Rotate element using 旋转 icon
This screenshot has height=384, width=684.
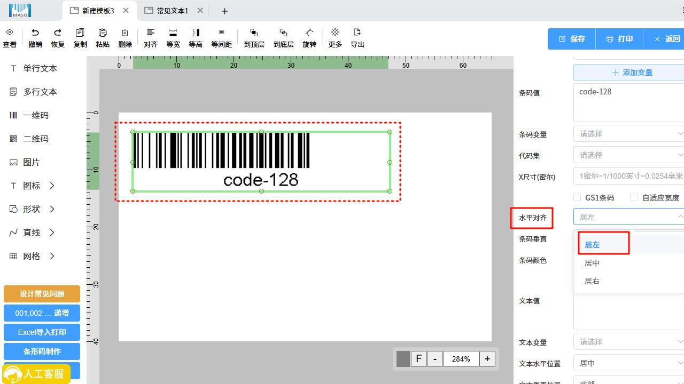[x=309, y=33]
